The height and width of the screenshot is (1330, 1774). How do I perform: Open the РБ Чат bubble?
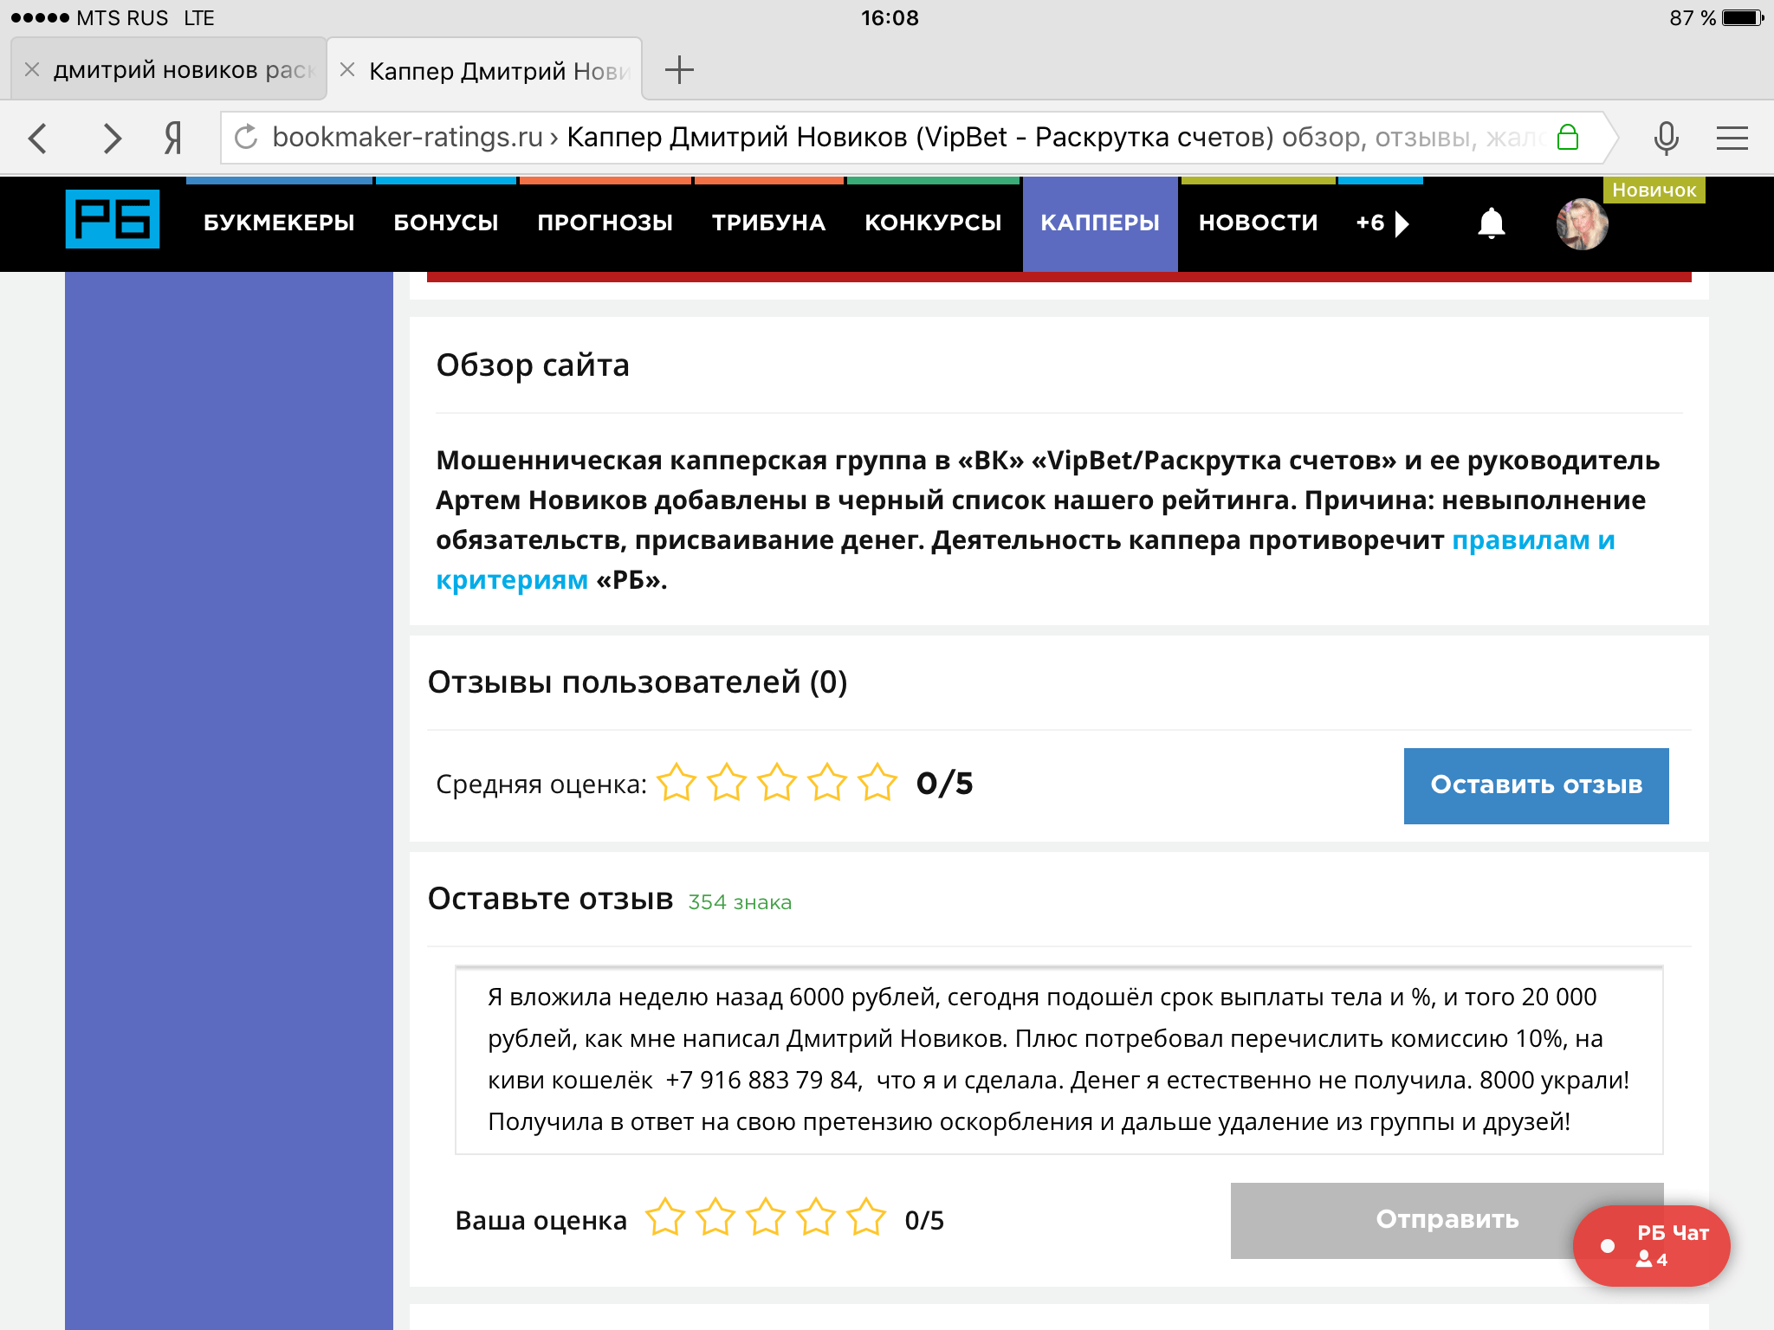[1651, 1245]
